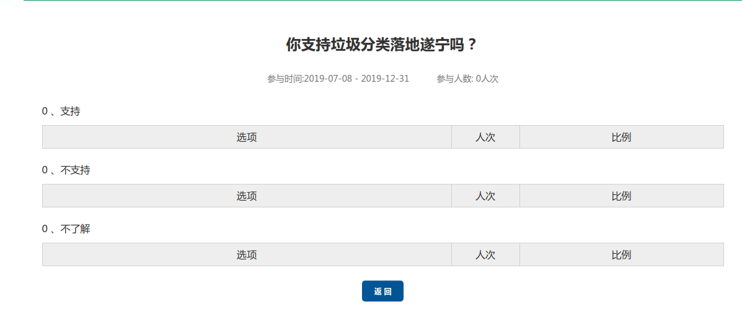Click the survey title 你支持垃圾分类落地遂宁吗？
The height and width of the screenshot is (317, 742).
[382, 45]
